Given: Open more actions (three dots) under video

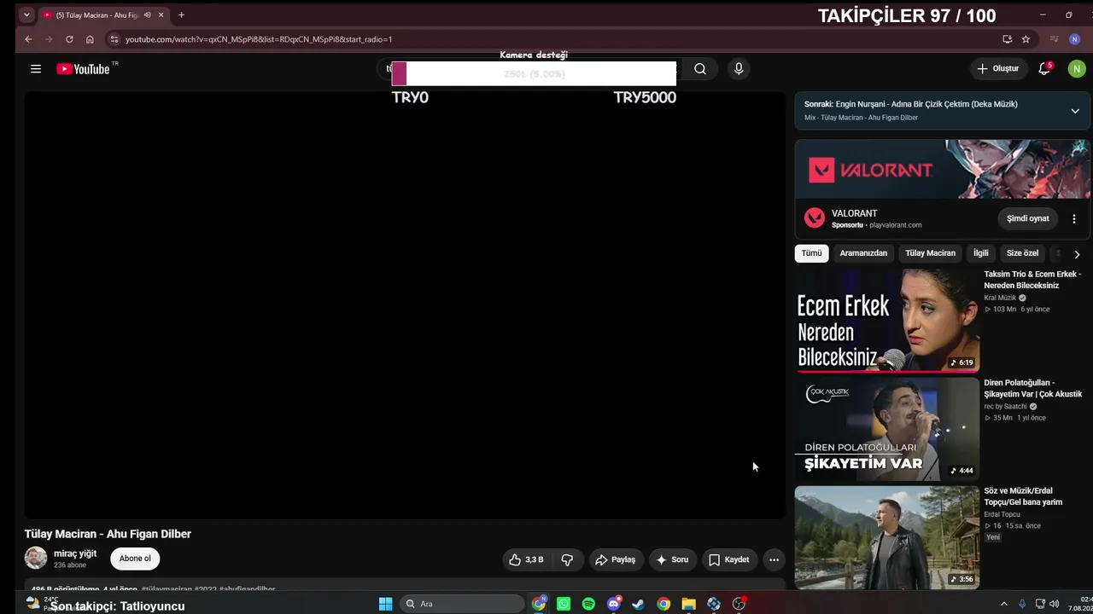Looking at the screenshot, I should point(774,559).
